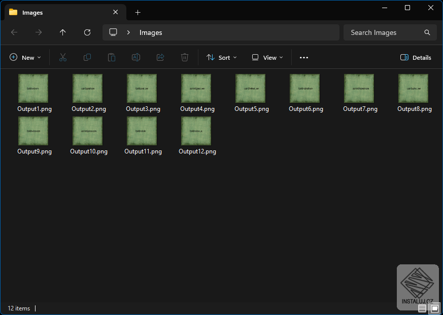Focus the Search Images field
This screenshot has height=315, width=443.
pos(390,32)
